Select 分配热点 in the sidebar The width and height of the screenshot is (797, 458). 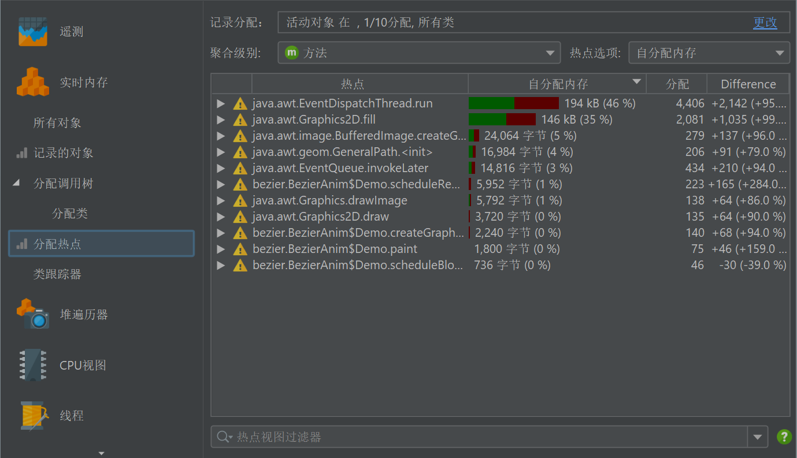click(101, 244)
